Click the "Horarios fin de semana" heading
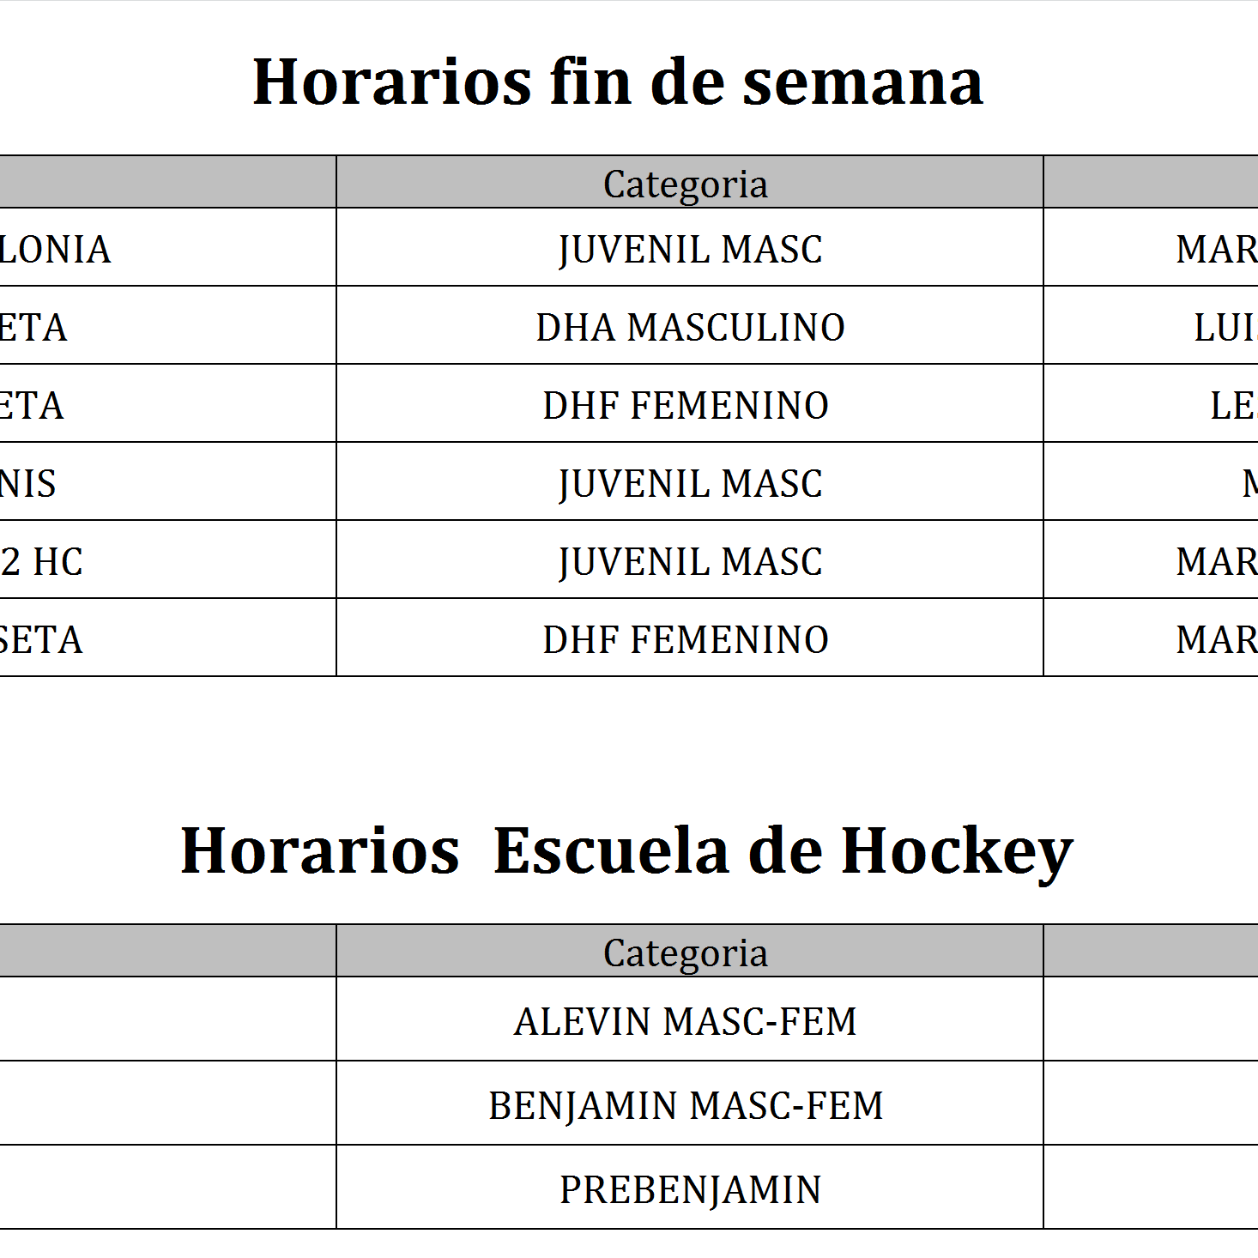This screenshot has height=1258, width=1258. (x=618, y=82)
